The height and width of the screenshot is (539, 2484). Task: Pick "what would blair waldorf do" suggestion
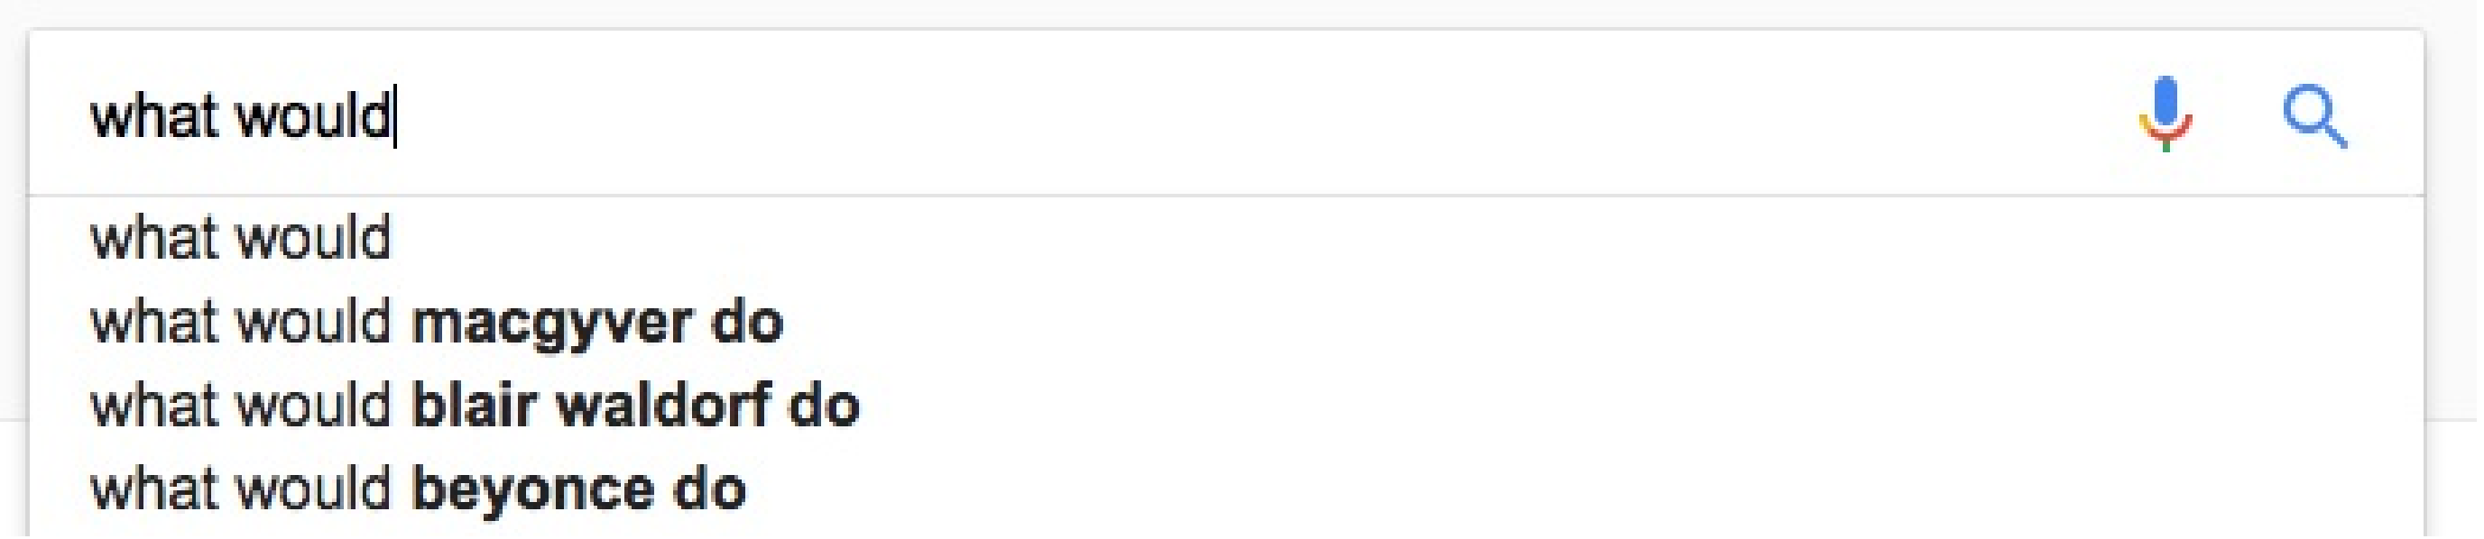[475, 406]
